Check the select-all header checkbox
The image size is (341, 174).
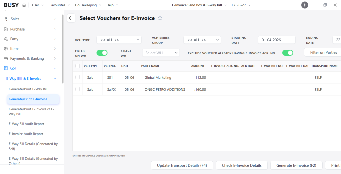click(x=77, y=66)
